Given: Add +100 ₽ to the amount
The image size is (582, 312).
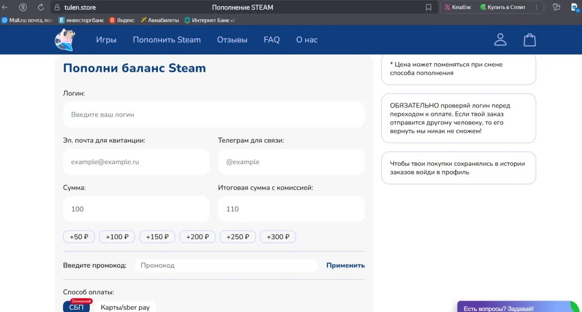Looking at the screenshot, I should click(x=117, y=236).
